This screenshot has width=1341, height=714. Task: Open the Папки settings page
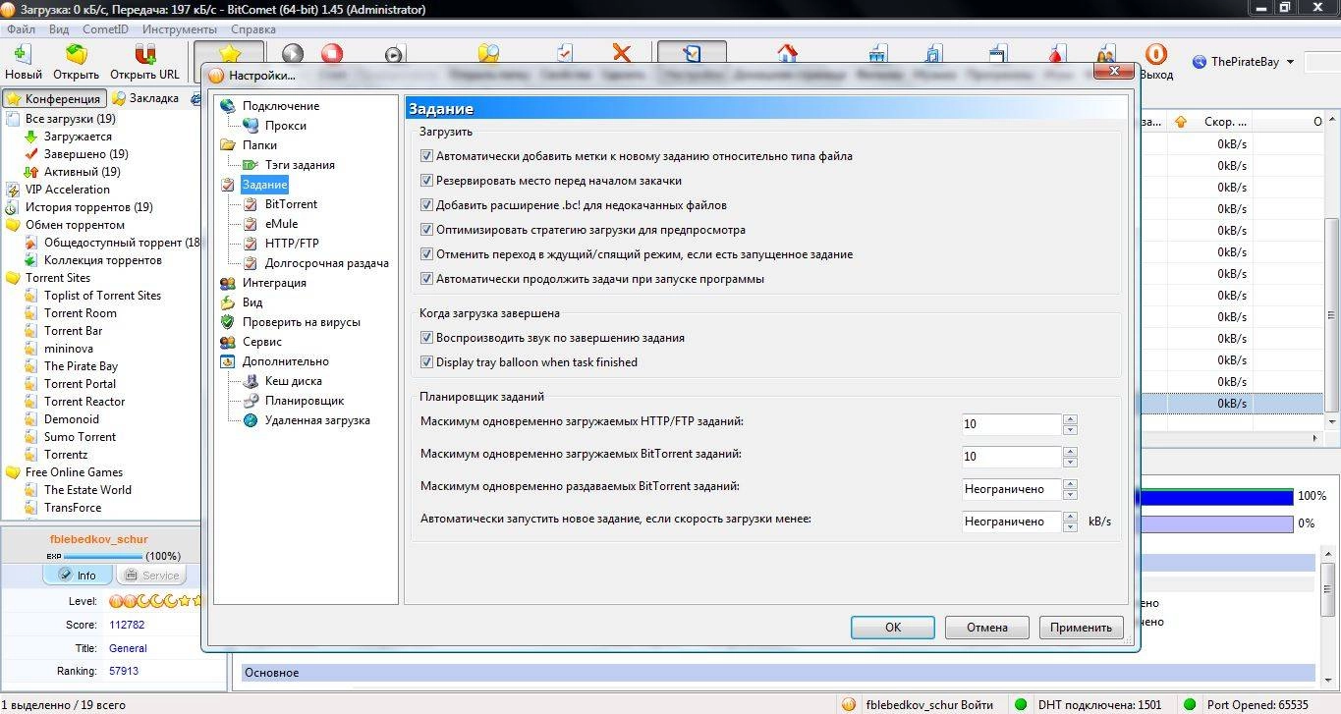point(259,145)
